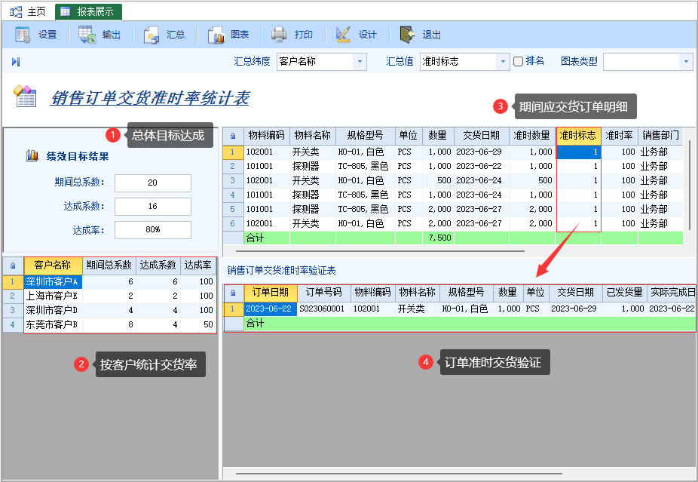Expand the 图表类型 dropdown arrow

(686, 61)
